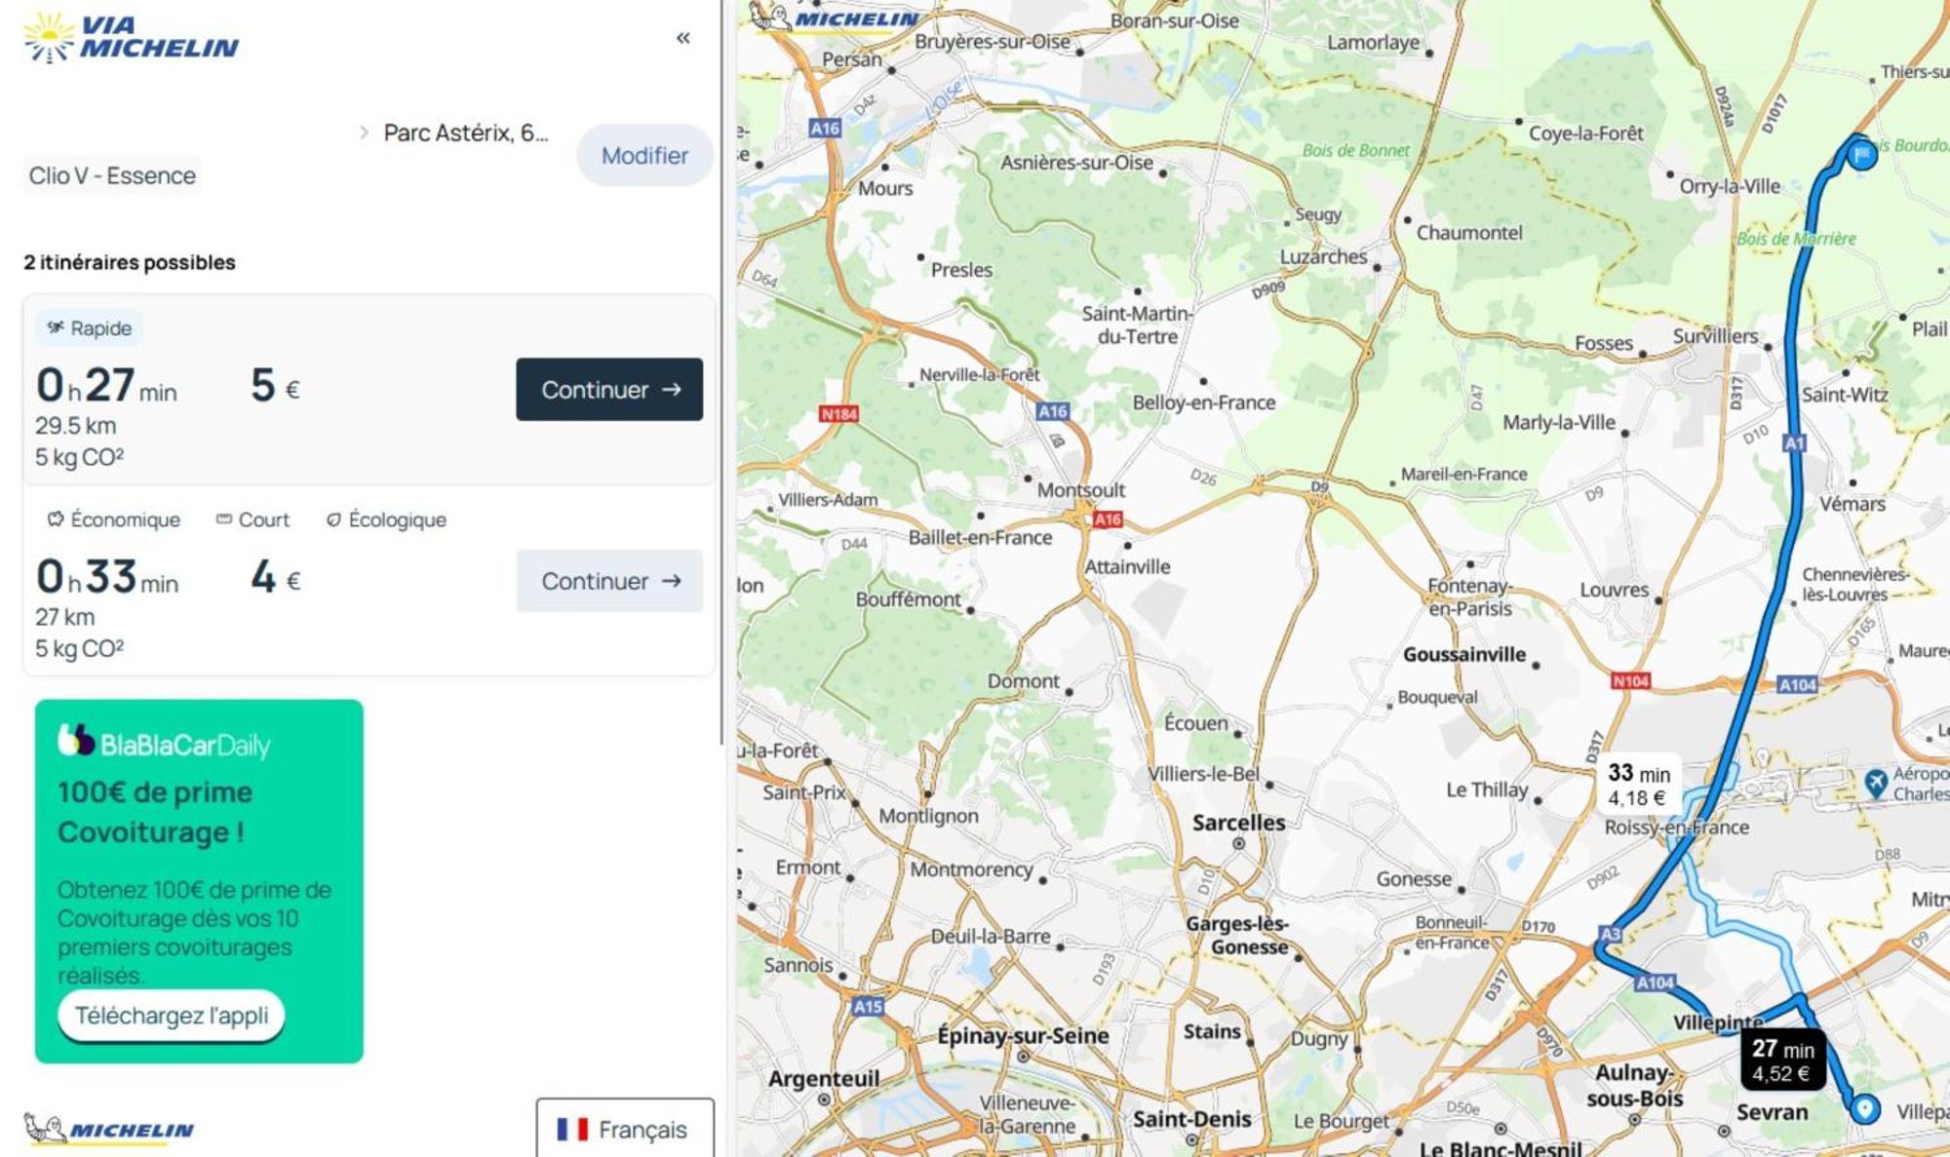Viewport: 1950px width, 1157px height.
Task: Click the origin pin marker near Sevran
Action: pos(1864,1108)
